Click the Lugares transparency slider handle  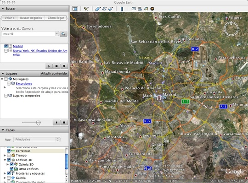[x=38, y=123]
